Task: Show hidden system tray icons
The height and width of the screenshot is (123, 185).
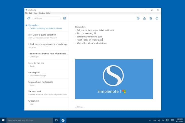Action: click(150, 120)
